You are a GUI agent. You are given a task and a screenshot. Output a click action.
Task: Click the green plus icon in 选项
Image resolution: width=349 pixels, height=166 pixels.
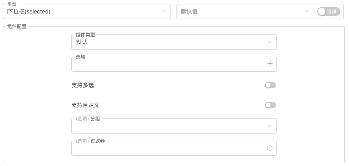point(270,64)
